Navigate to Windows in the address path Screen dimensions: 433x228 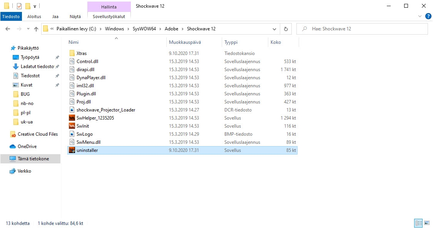tap(114, 29)
